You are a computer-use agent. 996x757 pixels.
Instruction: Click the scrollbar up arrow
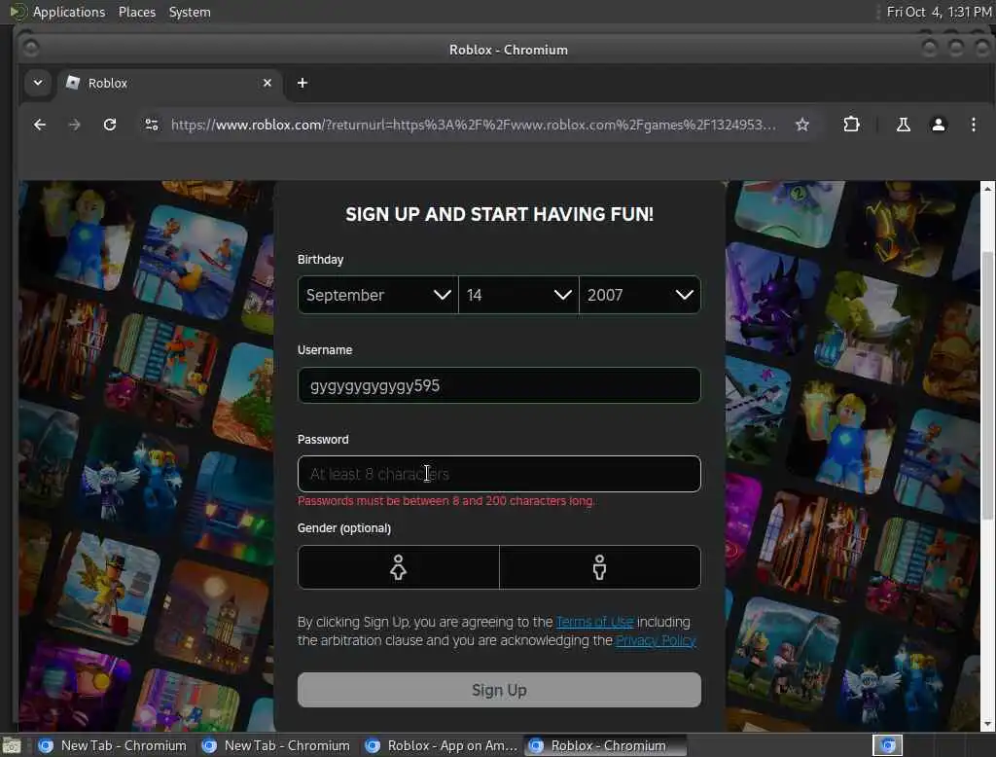pos(987,189)
